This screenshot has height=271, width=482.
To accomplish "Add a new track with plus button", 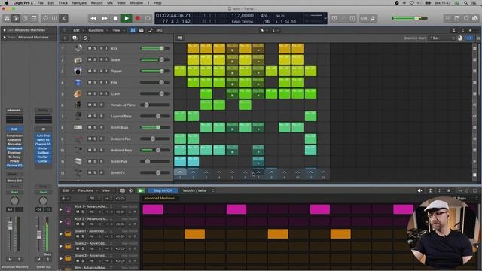I will [x=65, y=38].
